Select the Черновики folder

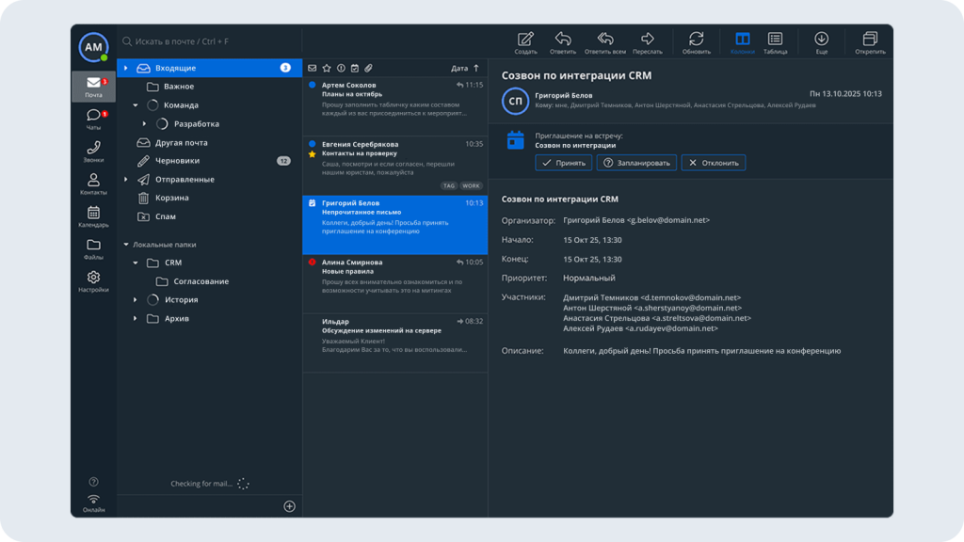pyautogui.click(x=176, y=161)
